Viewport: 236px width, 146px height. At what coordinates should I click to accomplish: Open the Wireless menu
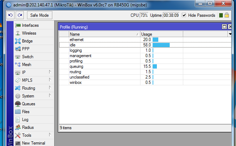34,33
